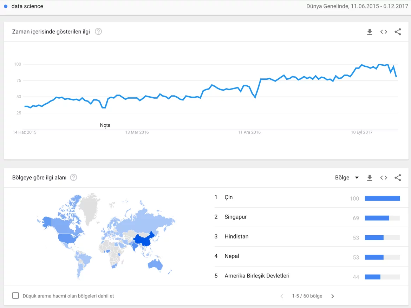Download the interest over time chart data
The image size is (411, 308).
[x=370, y=32]
